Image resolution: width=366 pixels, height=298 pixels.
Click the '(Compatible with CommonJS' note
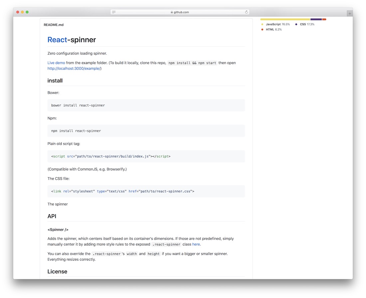pos(87,169)
